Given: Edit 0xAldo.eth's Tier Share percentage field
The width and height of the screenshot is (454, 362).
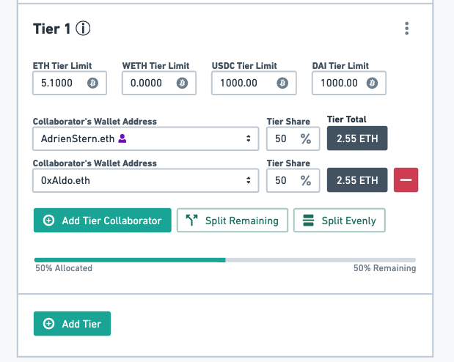Looking at the screenshot, I should [x=293, y=180].
